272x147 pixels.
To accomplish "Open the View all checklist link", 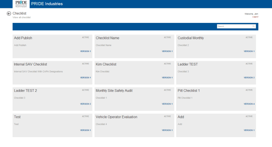I will (x=21, y=17).
